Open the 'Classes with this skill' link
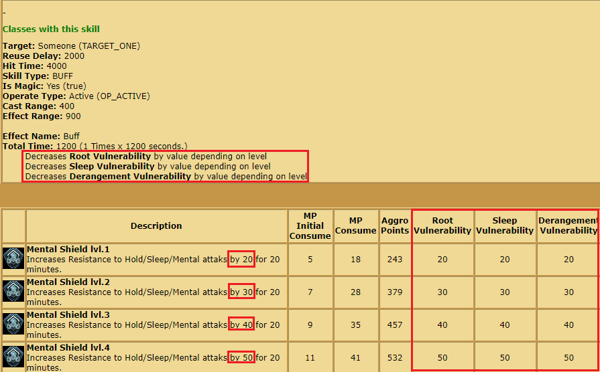Image resolution: width=600 pixels, height=372 pixels. point(51,29)
